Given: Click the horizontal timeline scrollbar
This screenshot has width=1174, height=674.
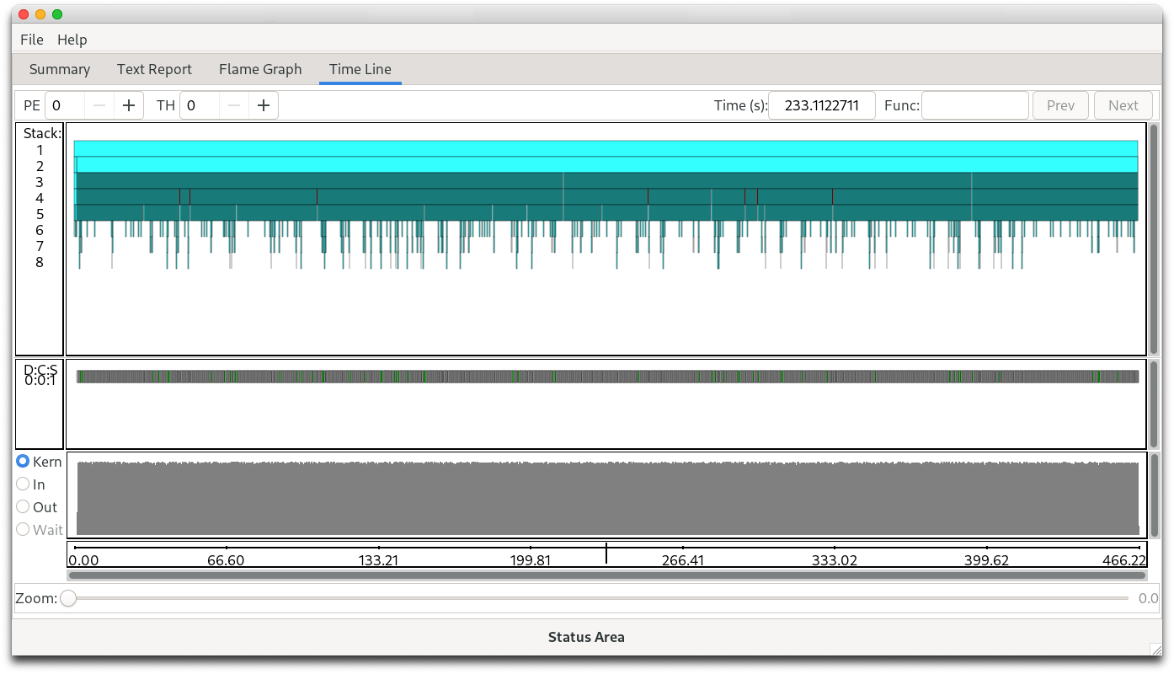Looking at the screenshot, I should click(x=606, y=575).
